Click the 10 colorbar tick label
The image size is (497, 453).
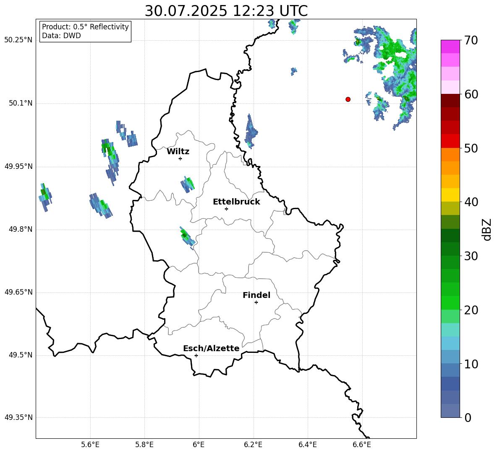click(471, 364)
